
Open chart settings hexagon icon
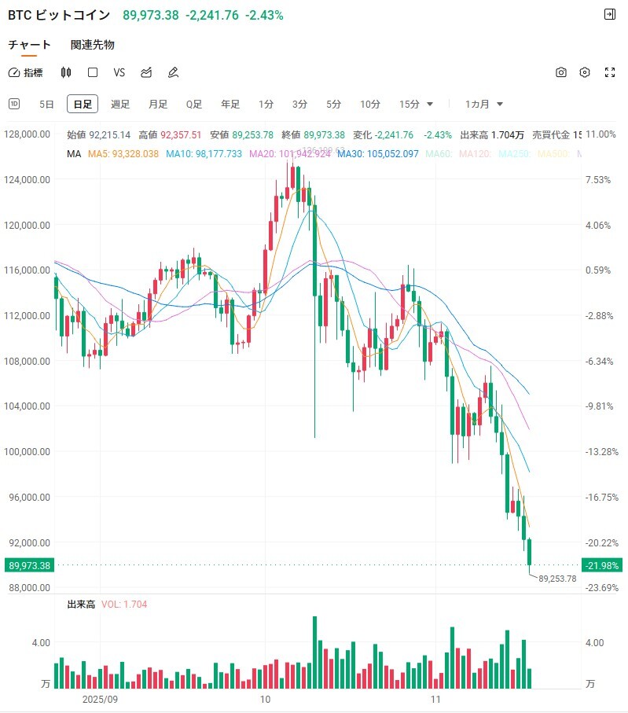tap(585, 72)
